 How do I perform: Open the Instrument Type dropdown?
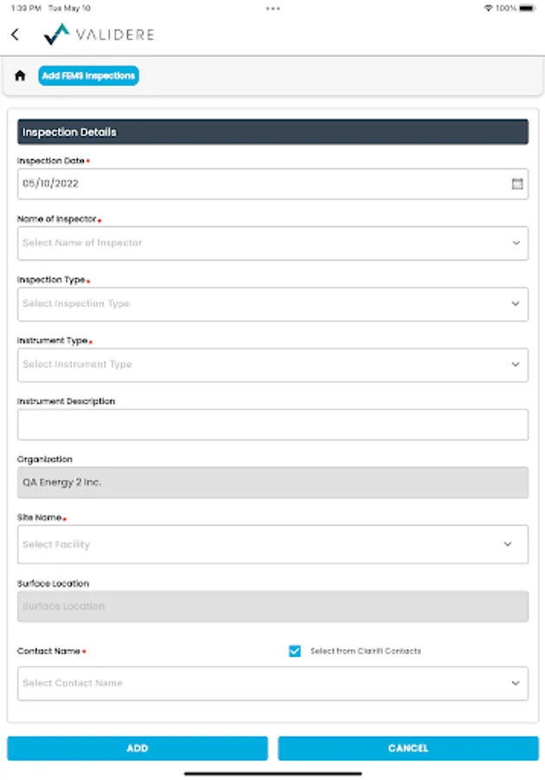point(272,365)
